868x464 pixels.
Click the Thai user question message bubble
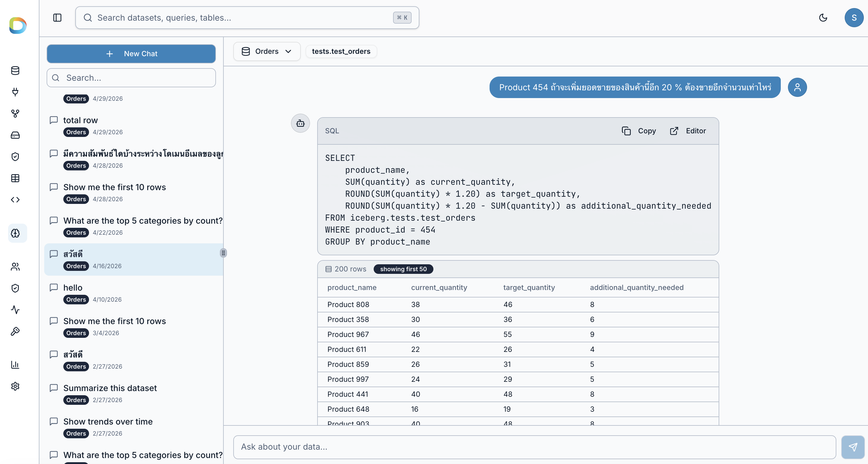click(x=635, y=87)
